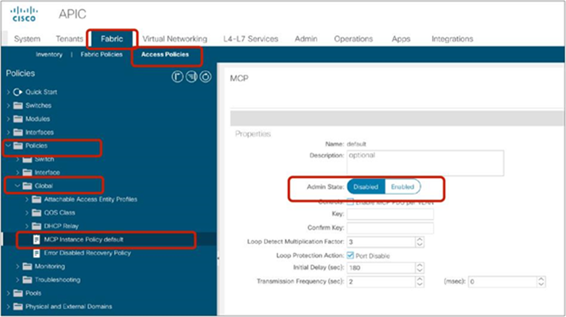Expand the Modules tree node
566x317 pixels.
[9, 119]
